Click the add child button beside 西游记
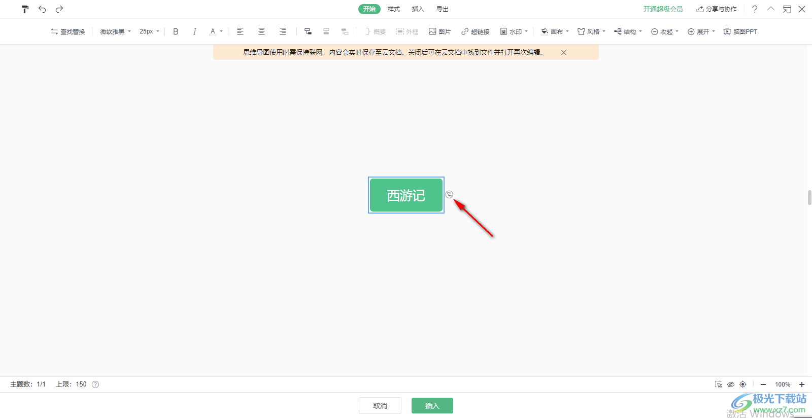Screen dimensions: 812x418 pos(449,194)
